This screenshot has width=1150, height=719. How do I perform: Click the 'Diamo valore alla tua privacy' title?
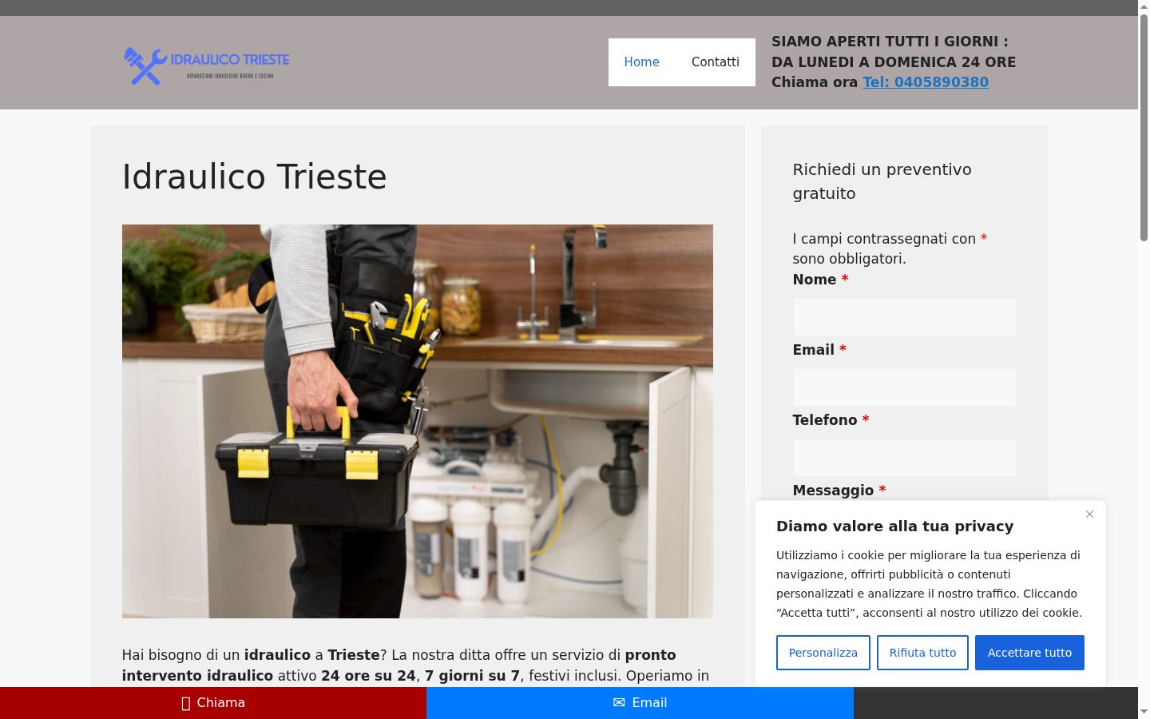894,526
